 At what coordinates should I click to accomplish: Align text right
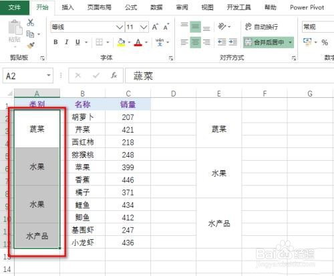pos(206,42)
